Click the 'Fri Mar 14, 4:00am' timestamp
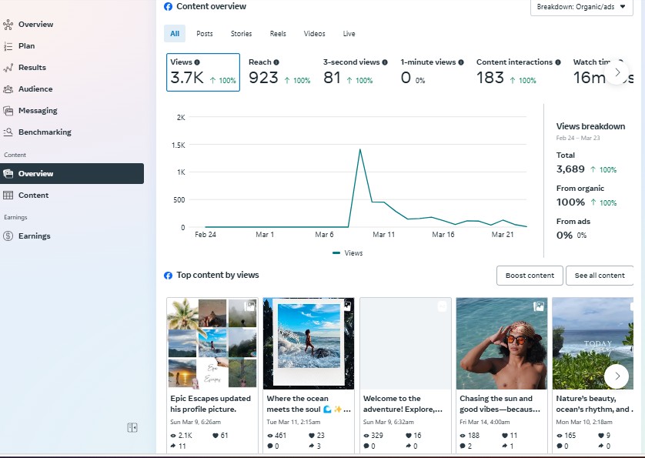 [485, 422]
